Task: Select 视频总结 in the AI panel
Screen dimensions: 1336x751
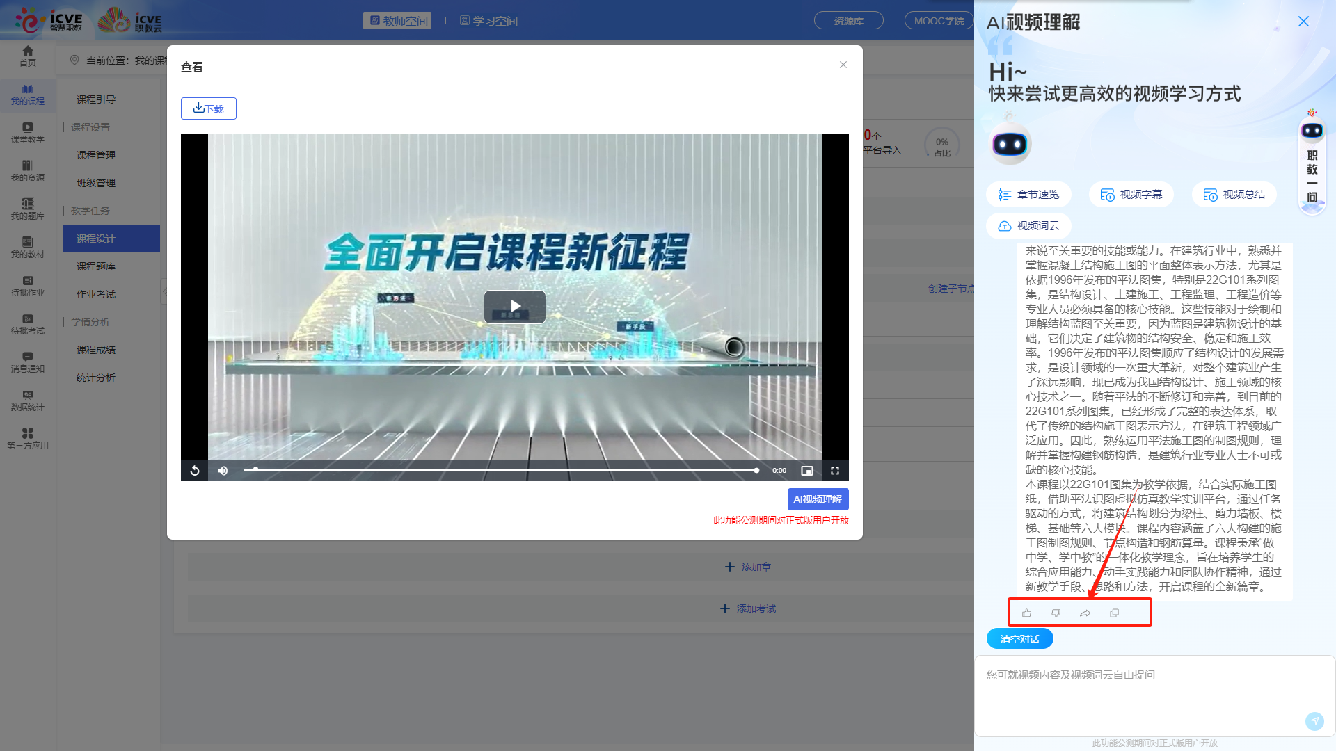Action: (x=1233, y=195)
